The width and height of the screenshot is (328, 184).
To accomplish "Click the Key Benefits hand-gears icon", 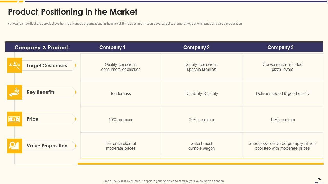I will [15, 92].
